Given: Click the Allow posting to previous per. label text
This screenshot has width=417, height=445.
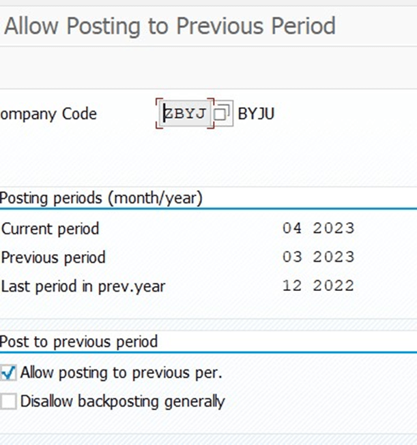Looking at the screenshot, I should coord(121,373).
